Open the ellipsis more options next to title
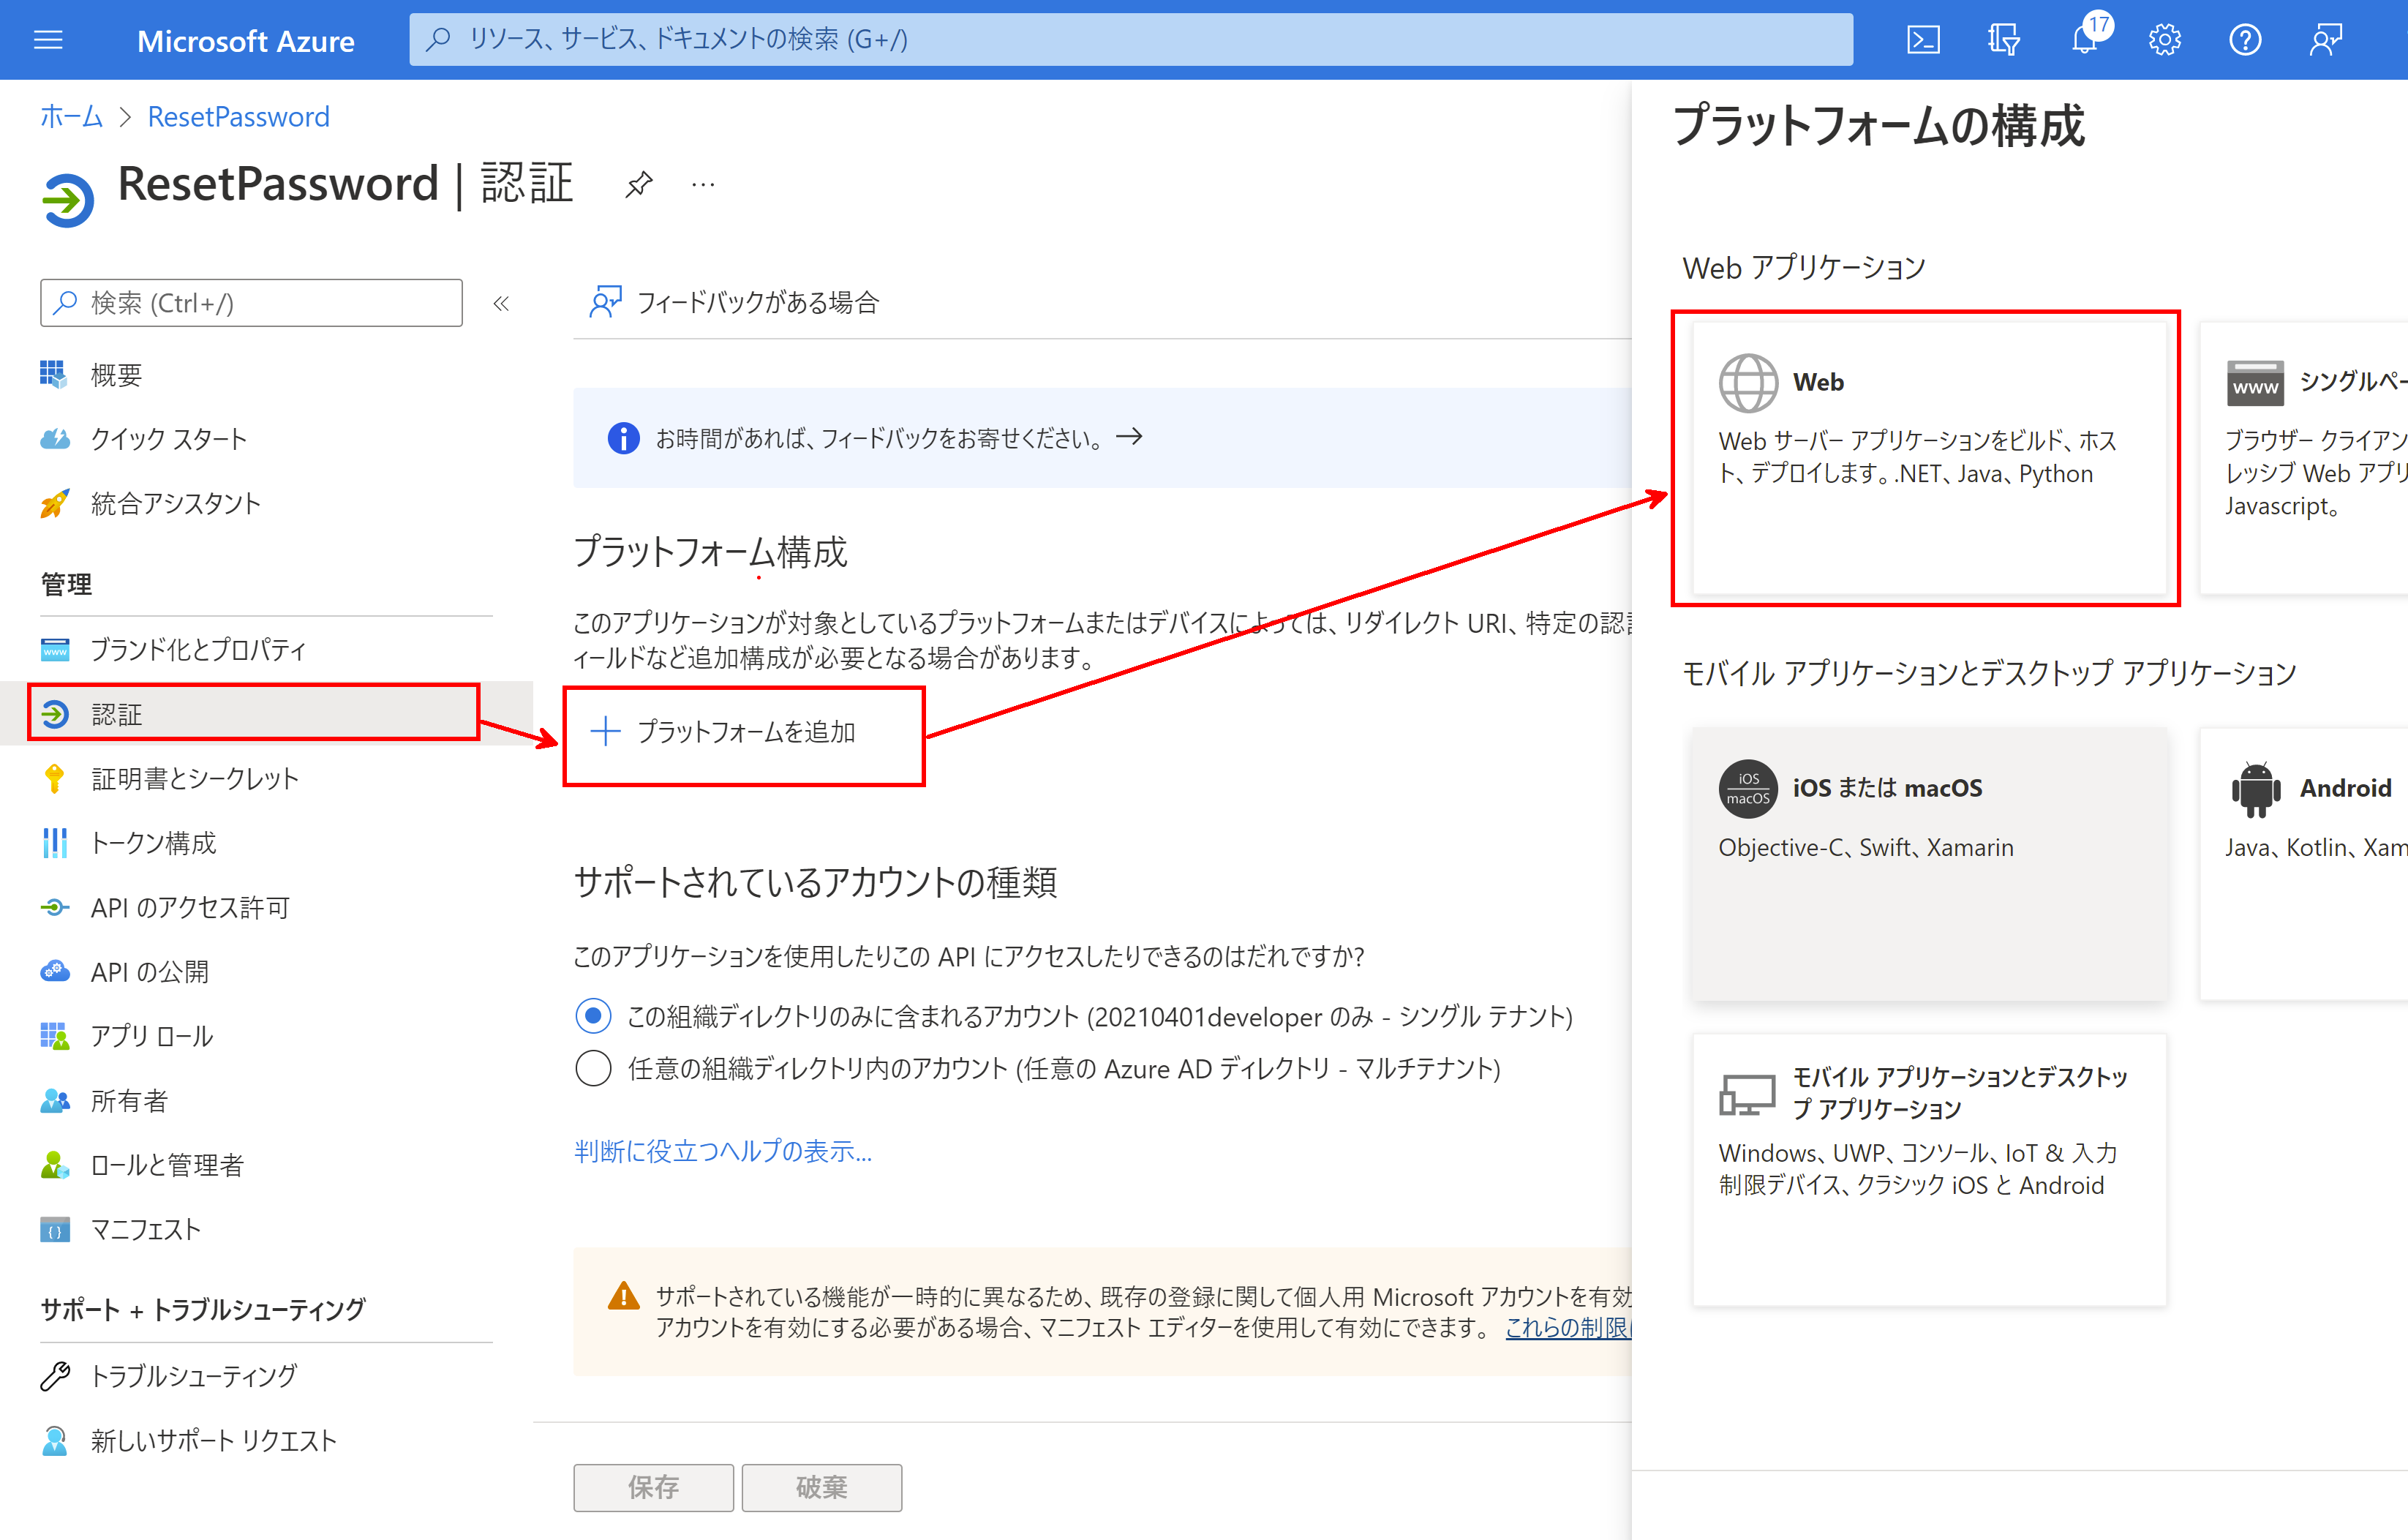Image resolution: width=2408 pixels, height=1540 pixels. pyautogui.click(x=703, y=184)
